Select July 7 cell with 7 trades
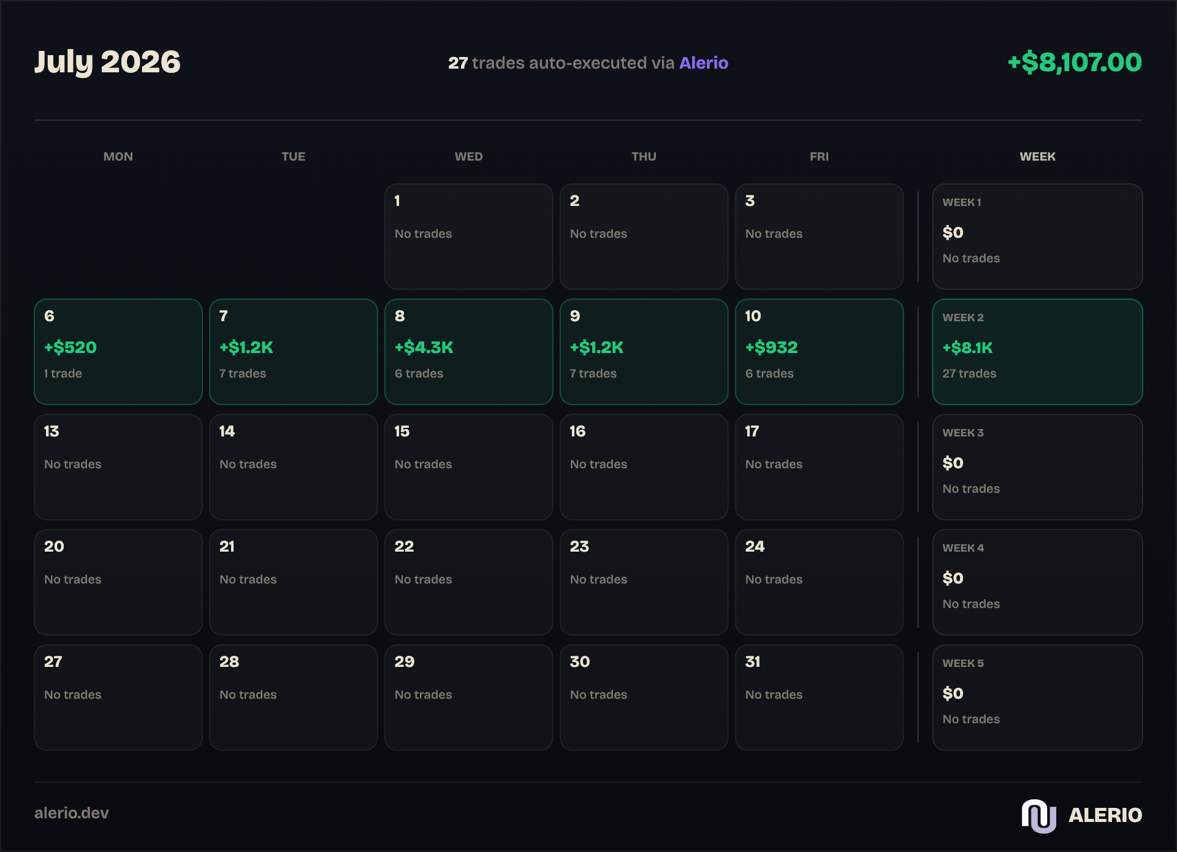This screenshot has height=852, width=1177. pos(294,352)
